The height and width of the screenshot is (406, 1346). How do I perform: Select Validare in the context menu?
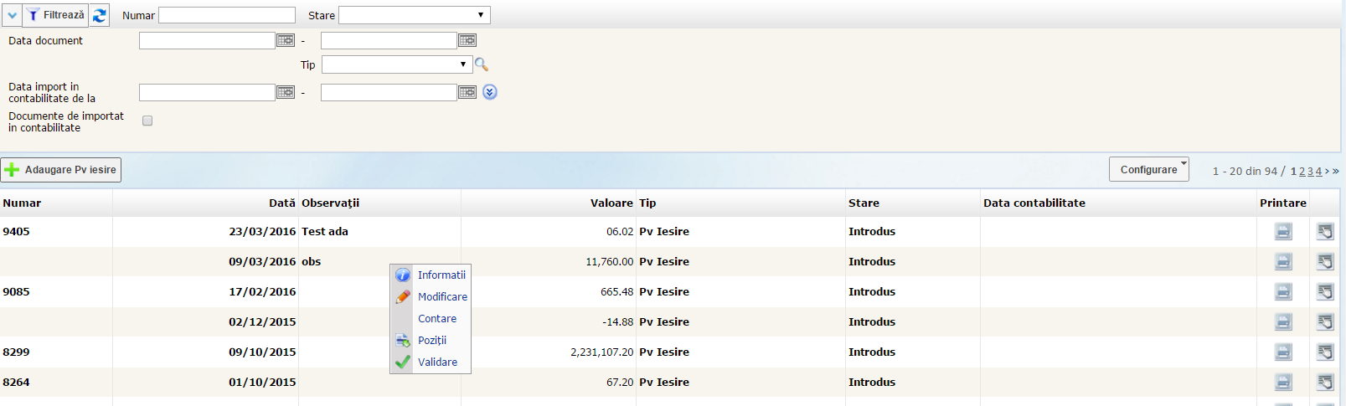coord(437,362)
